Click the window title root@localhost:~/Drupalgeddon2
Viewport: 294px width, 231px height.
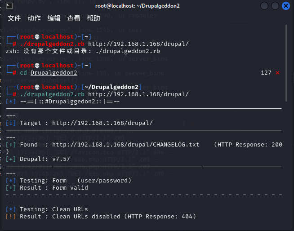point(138,6)
